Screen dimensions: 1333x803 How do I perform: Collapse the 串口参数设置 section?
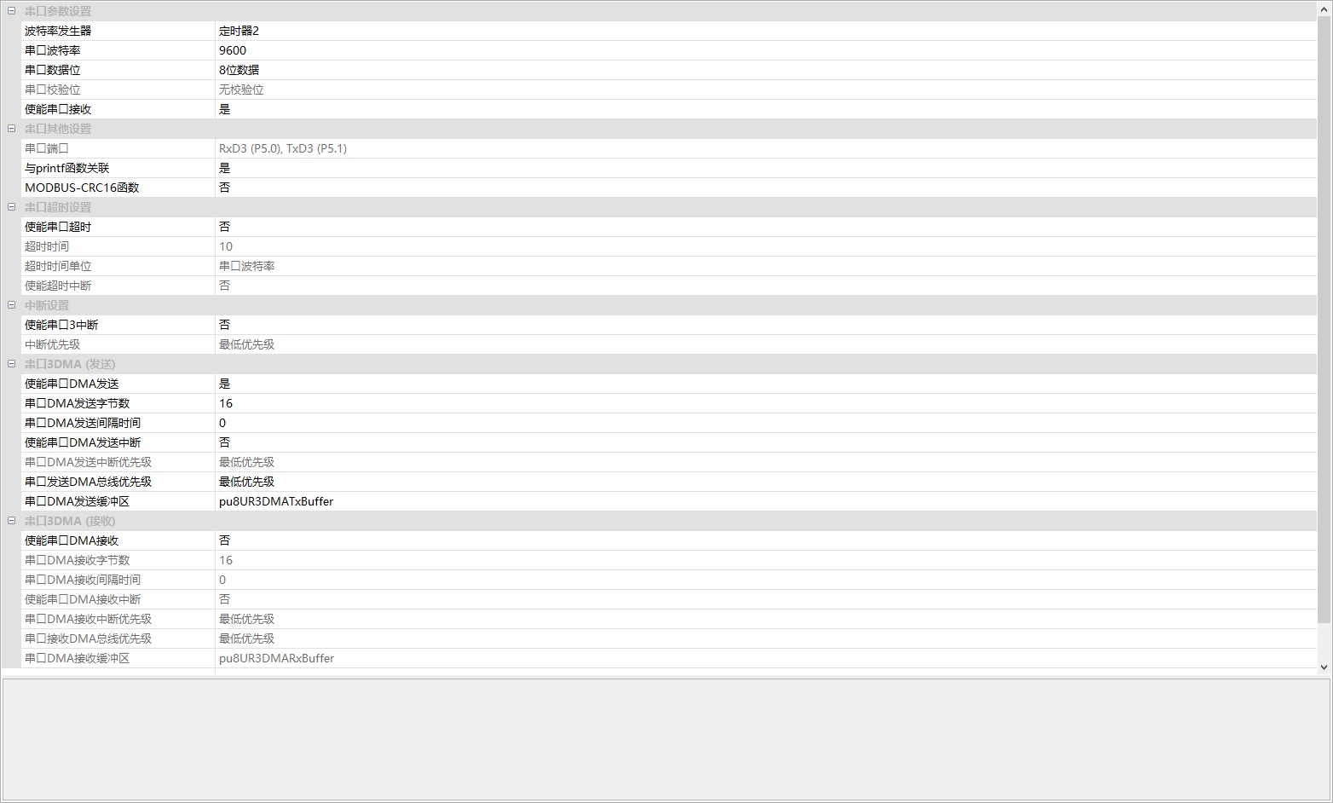coord(11,11)
